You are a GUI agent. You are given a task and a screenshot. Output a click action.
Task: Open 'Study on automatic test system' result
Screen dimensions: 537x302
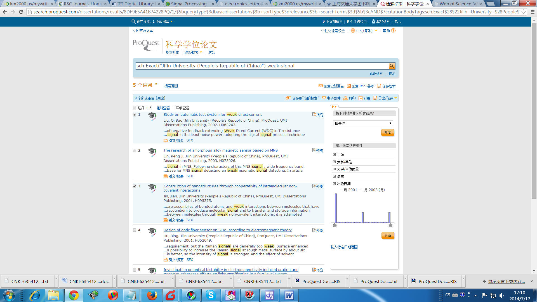(213, 114)
